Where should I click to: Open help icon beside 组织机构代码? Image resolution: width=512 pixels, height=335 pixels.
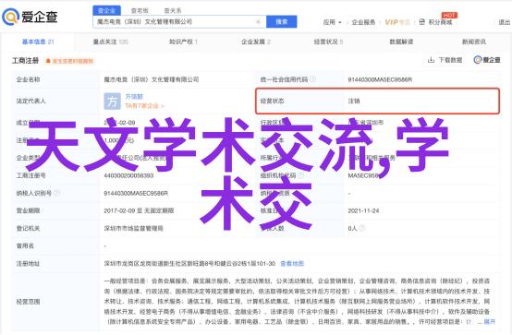[300, 175]
